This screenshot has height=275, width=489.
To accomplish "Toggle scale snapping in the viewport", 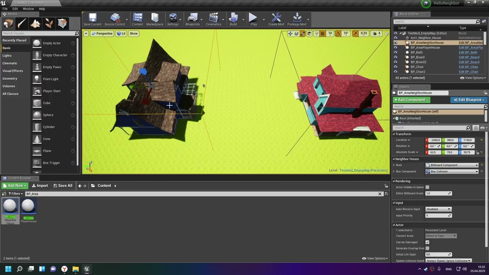I will 355,34.
